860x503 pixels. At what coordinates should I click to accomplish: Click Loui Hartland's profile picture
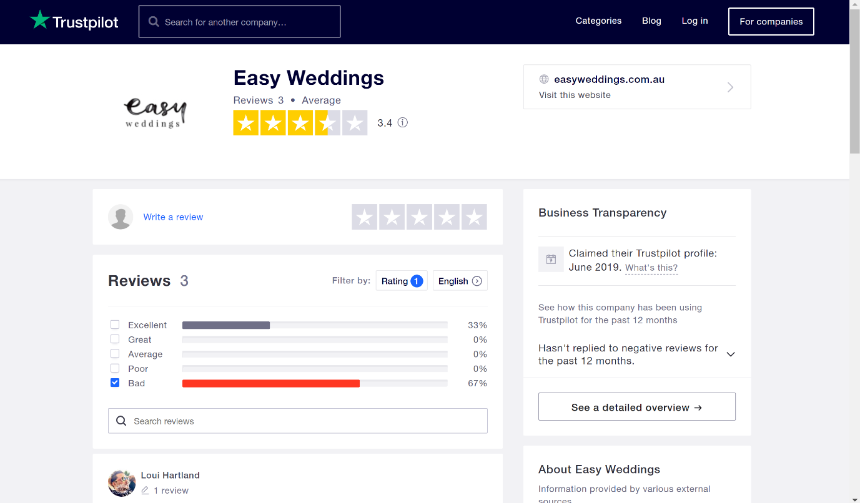point(122,483)
